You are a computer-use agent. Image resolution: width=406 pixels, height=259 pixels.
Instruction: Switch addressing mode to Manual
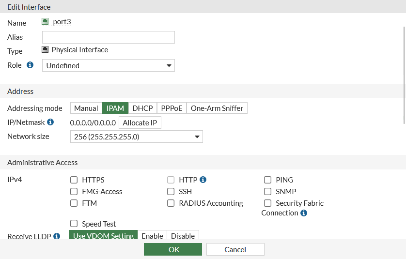(86, 108)
